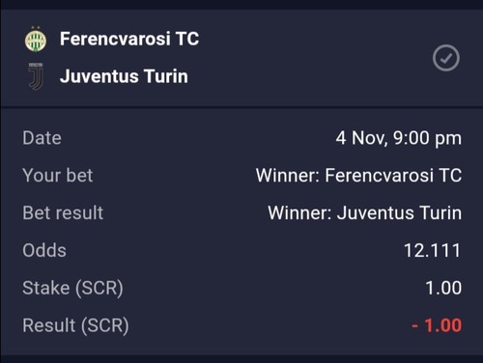Click the header divider below team names
Image resolution: width=483 pixels, height=363 pixels.
pos(241,106)
